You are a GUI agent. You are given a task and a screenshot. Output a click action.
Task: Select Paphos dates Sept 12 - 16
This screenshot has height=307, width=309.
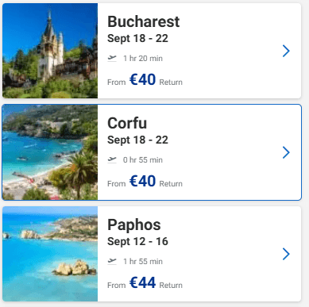coord(137,242)
